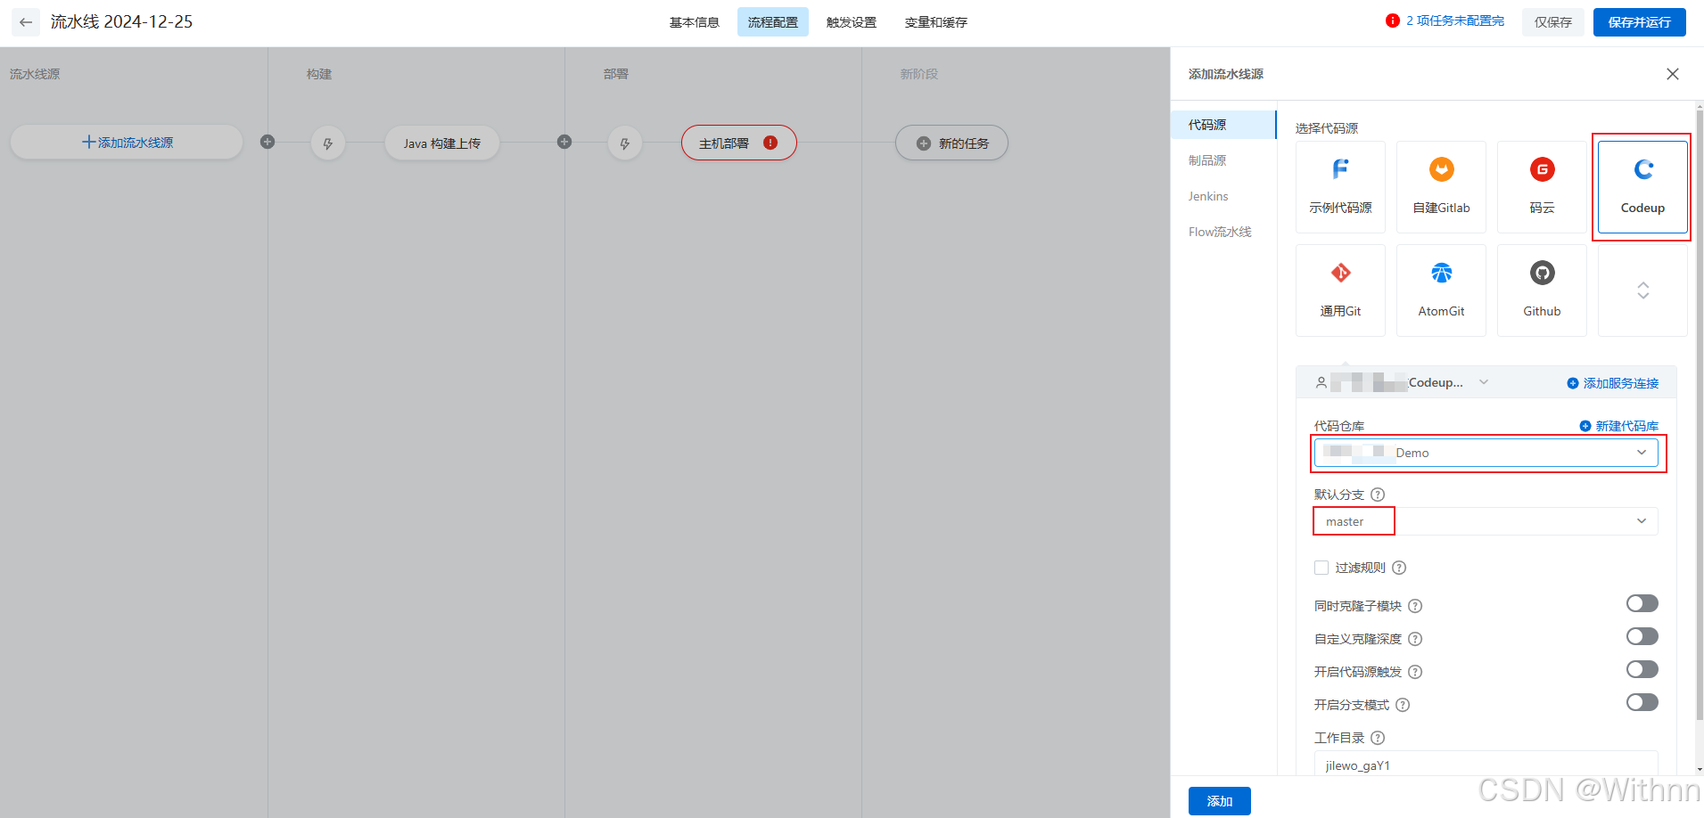Switch to the 触发设置 tab
The width and height of the screenshot is (1704, 818).
(851, 22)
